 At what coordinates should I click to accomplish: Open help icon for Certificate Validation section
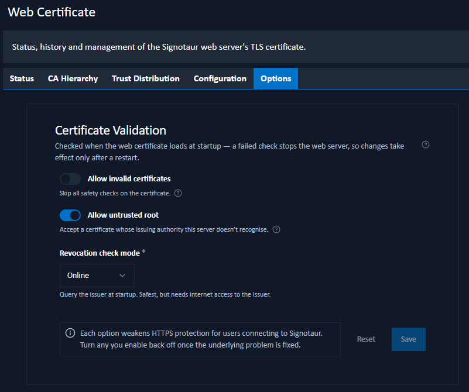[425, 145]
